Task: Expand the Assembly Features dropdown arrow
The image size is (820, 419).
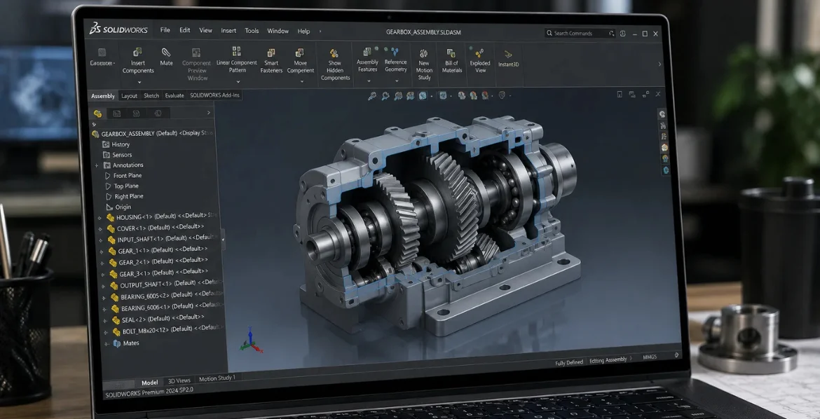Action: pos(368,81)
